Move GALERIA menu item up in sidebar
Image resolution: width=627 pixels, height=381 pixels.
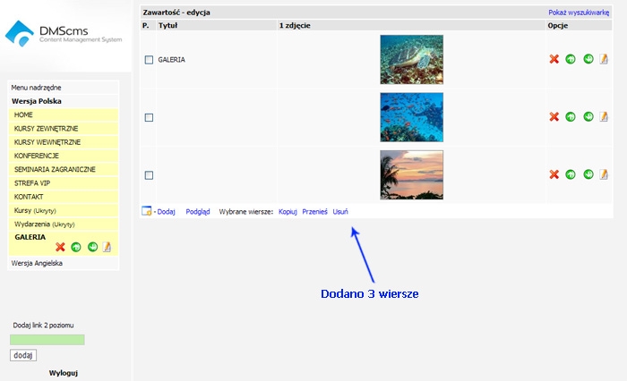click(x=76, y=247)
